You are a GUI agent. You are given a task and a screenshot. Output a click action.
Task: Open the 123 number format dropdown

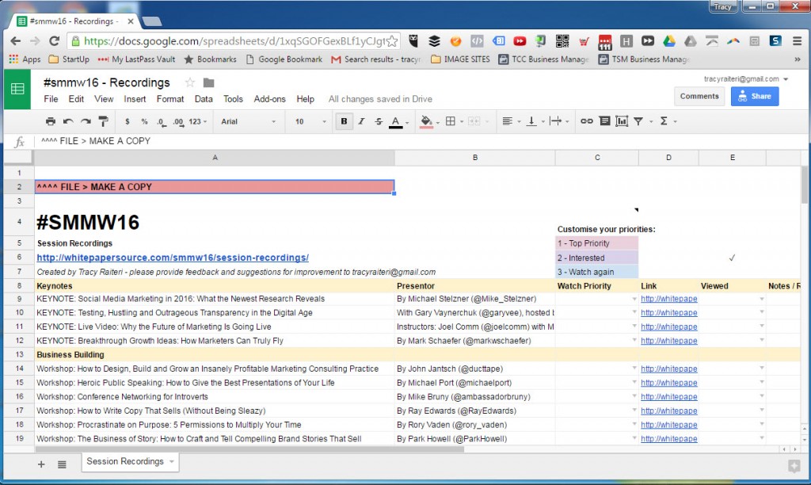click(197, 121)
